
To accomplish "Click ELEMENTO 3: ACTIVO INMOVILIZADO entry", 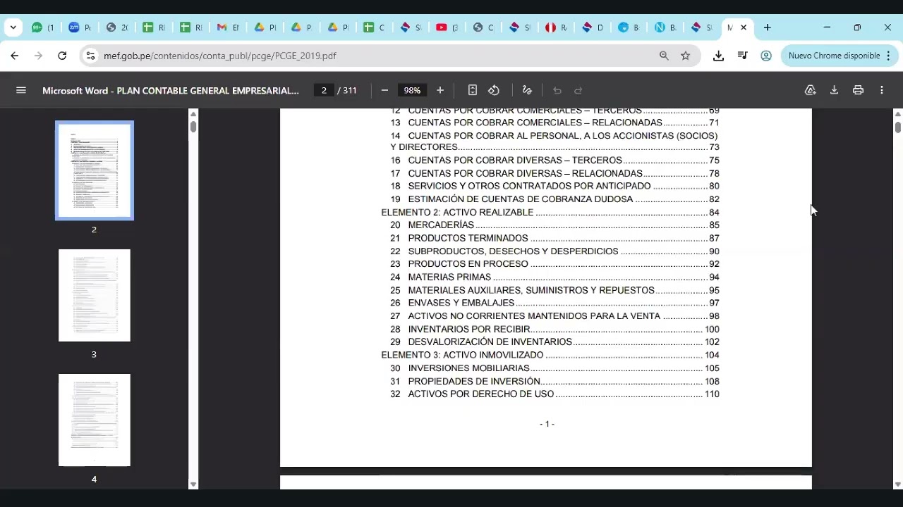I will (550, 355).
